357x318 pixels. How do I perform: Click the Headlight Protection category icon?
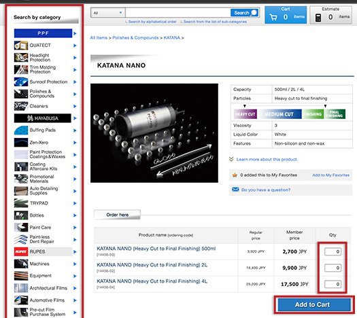click(21, 58)
